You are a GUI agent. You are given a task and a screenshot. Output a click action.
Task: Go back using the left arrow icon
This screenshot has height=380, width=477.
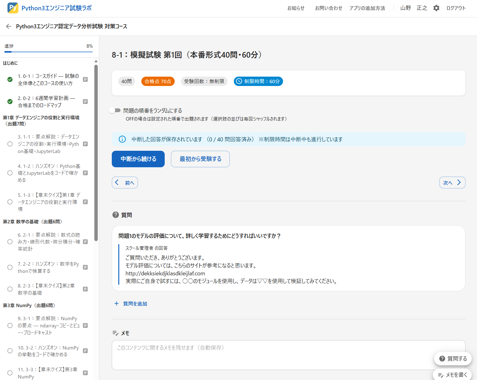point(8,26)
